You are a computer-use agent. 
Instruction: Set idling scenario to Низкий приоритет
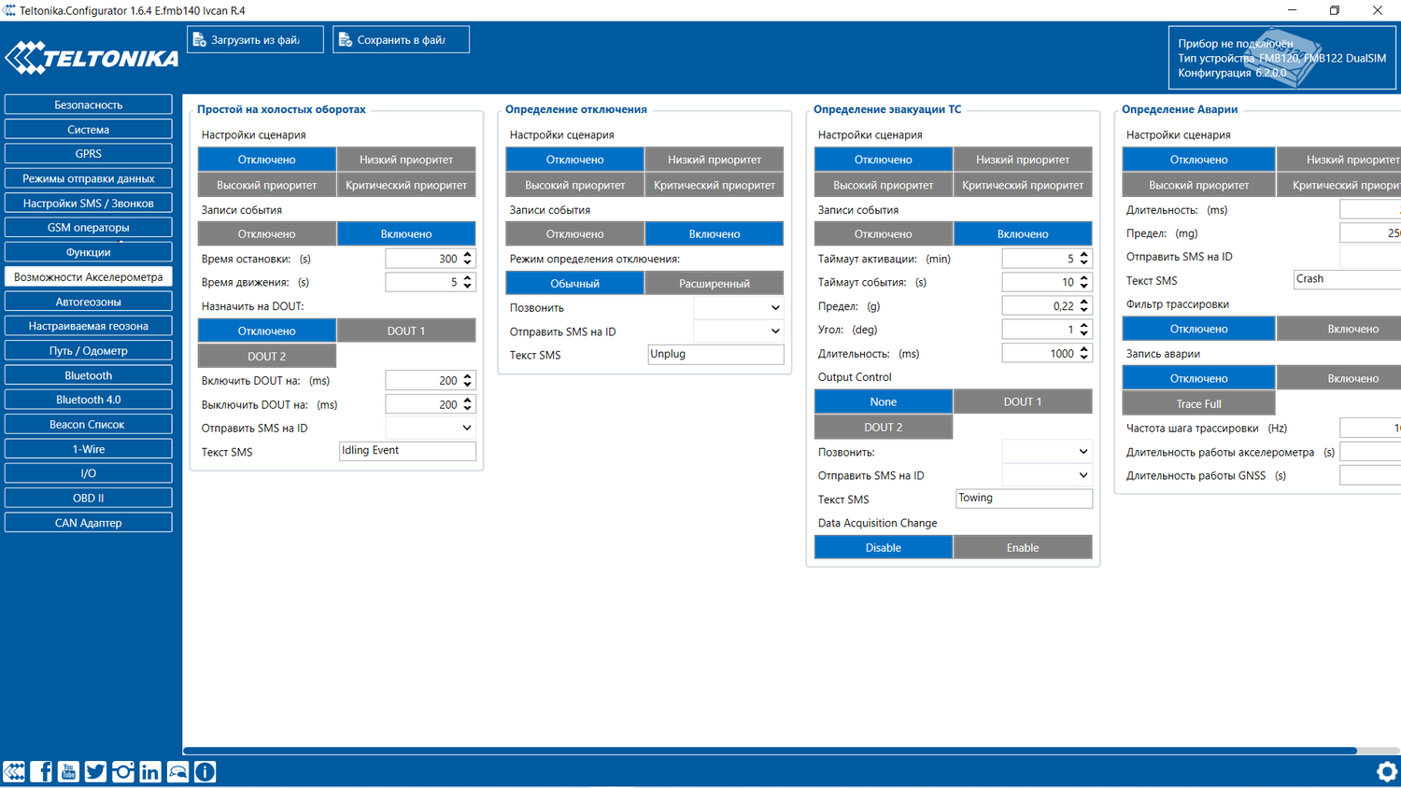(x=406, y=160)
